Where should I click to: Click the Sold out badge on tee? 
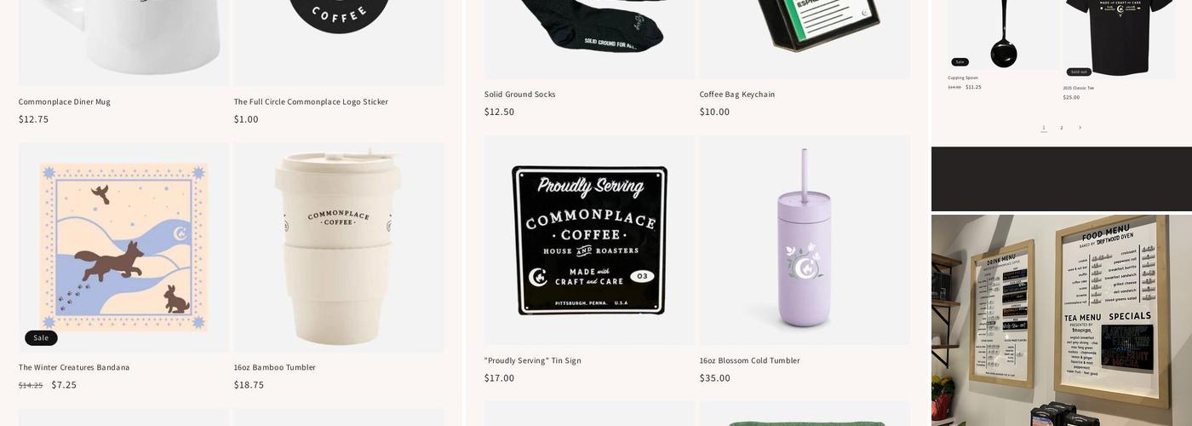(1079, 72)
